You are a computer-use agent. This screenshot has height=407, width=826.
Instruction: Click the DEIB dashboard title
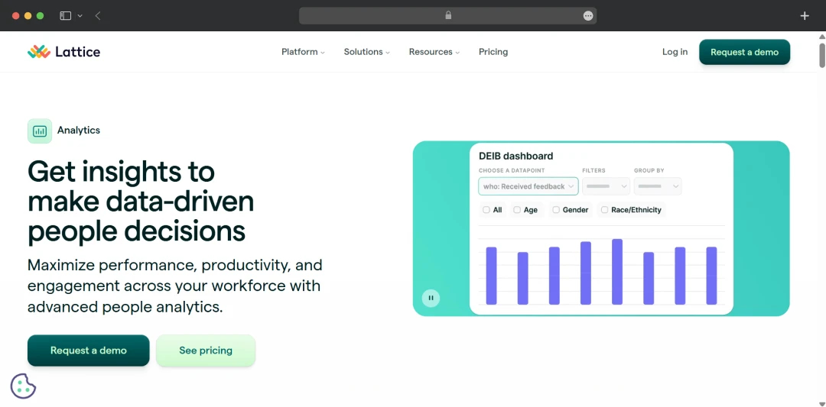(515, 157)
